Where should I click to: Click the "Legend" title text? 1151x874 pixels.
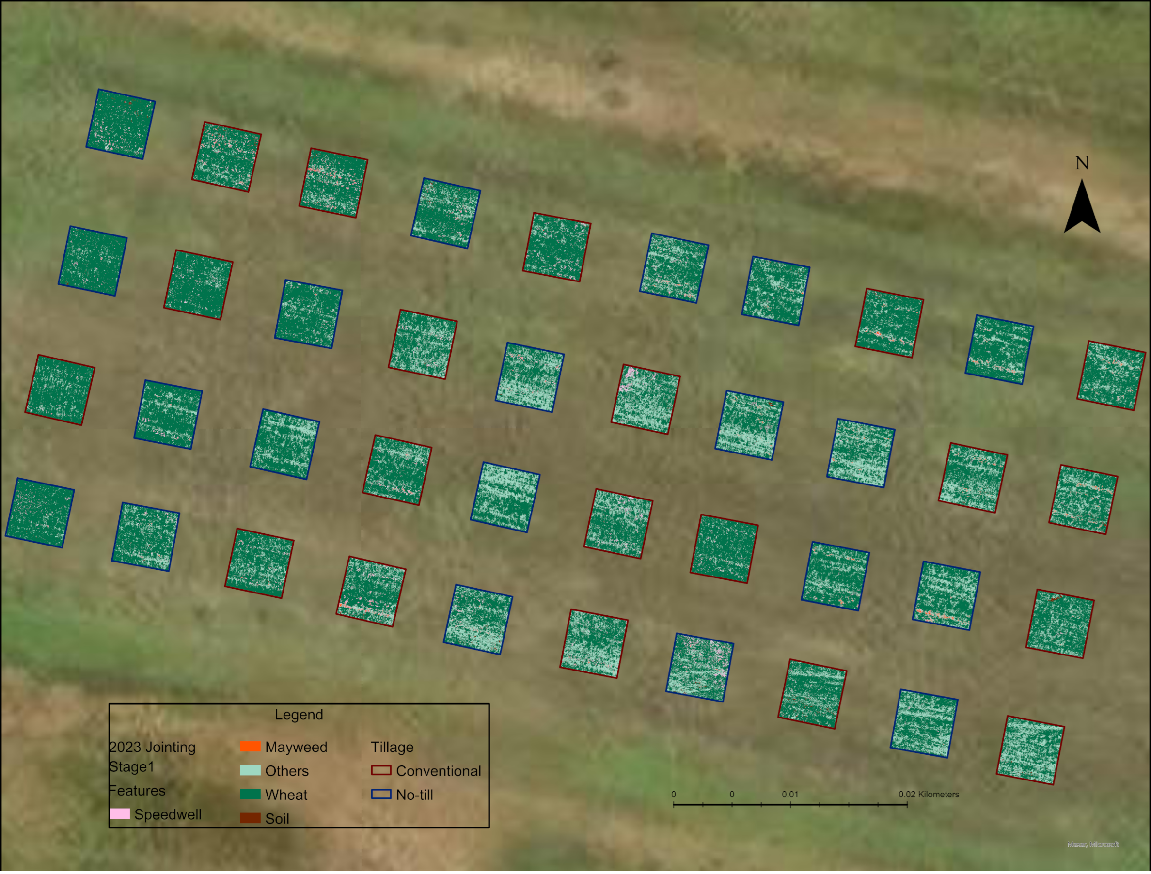click(299, 715)
